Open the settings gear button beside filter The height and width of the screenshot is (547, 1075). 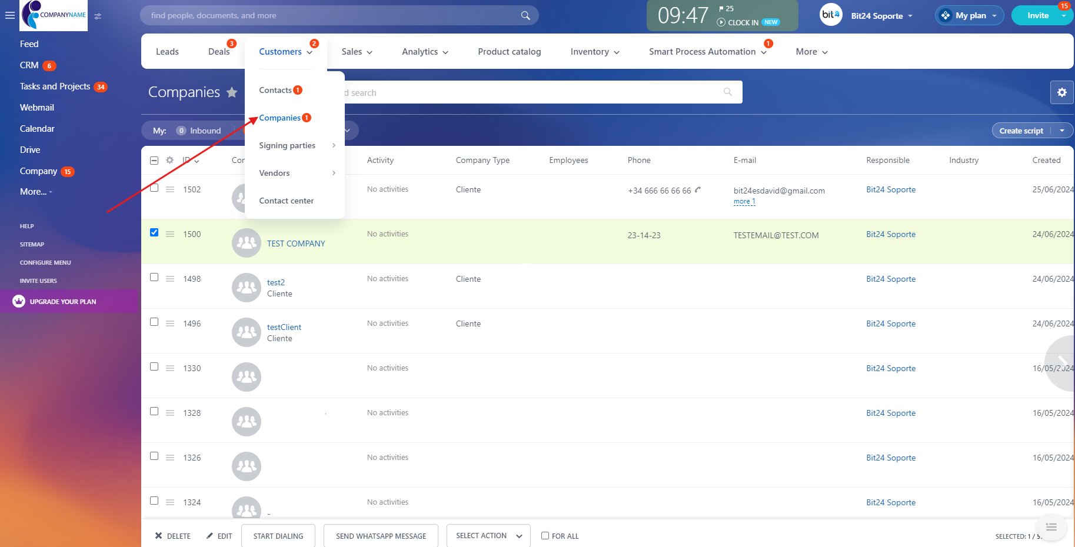point(1061,92)
